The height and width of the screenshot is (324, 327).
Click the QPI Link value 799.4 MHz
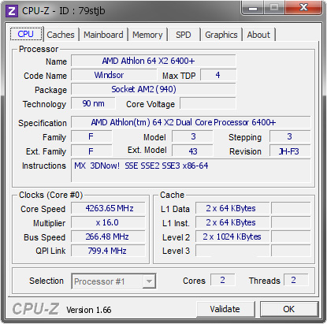click(x=108, y=251)
